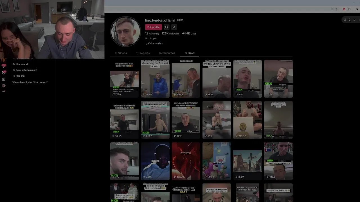
Task: Open the video with 5656 views
Action: 217,79
